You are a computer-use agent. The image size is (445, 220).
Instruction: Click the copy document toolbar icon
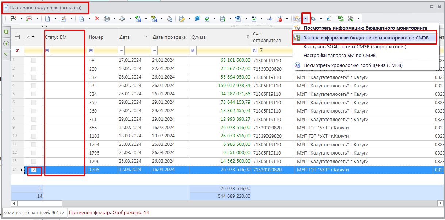[81, 18]
